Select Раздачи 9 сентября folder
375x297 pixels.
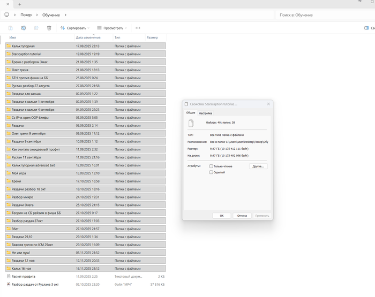(x=85, y=141)
